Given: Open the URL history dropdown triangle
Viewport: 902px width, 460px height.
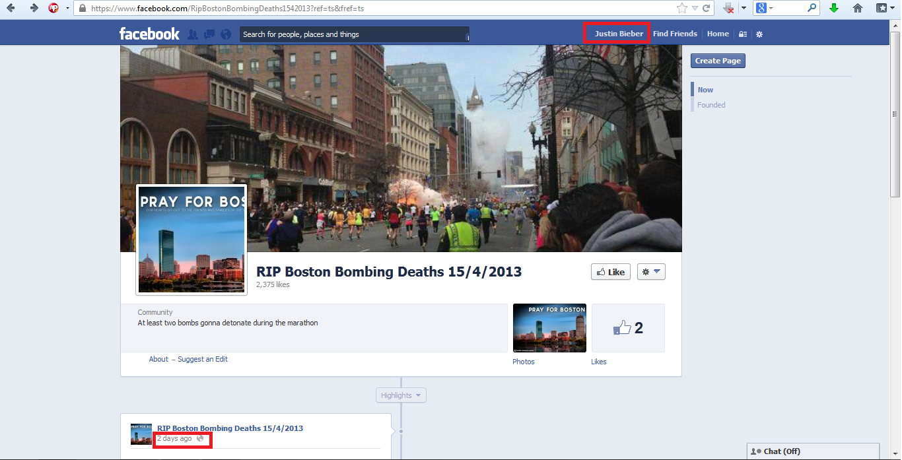Looking at the screenshot, I should (x=695, y=9).
